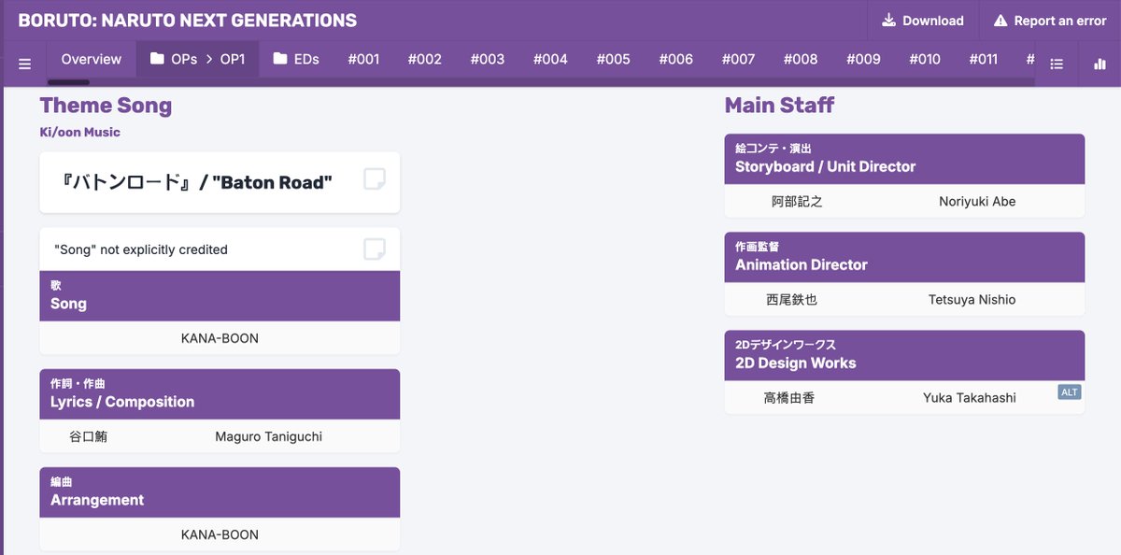Go to episode #011 tab
This screenshot has height=555, width=1121.
[983, 59]
